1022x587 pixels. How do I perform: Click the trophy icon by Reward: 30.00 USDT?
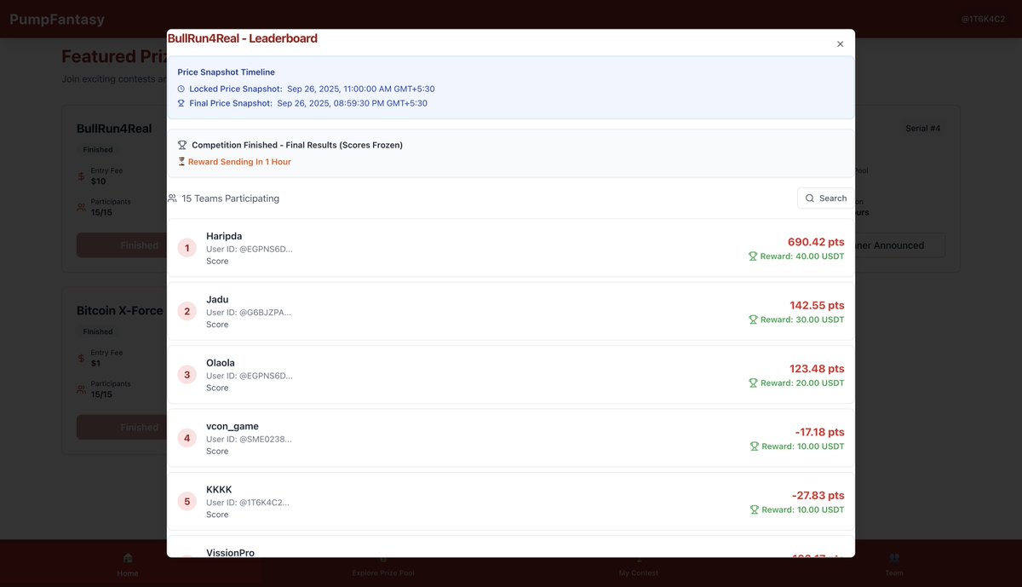click(753, 319)
